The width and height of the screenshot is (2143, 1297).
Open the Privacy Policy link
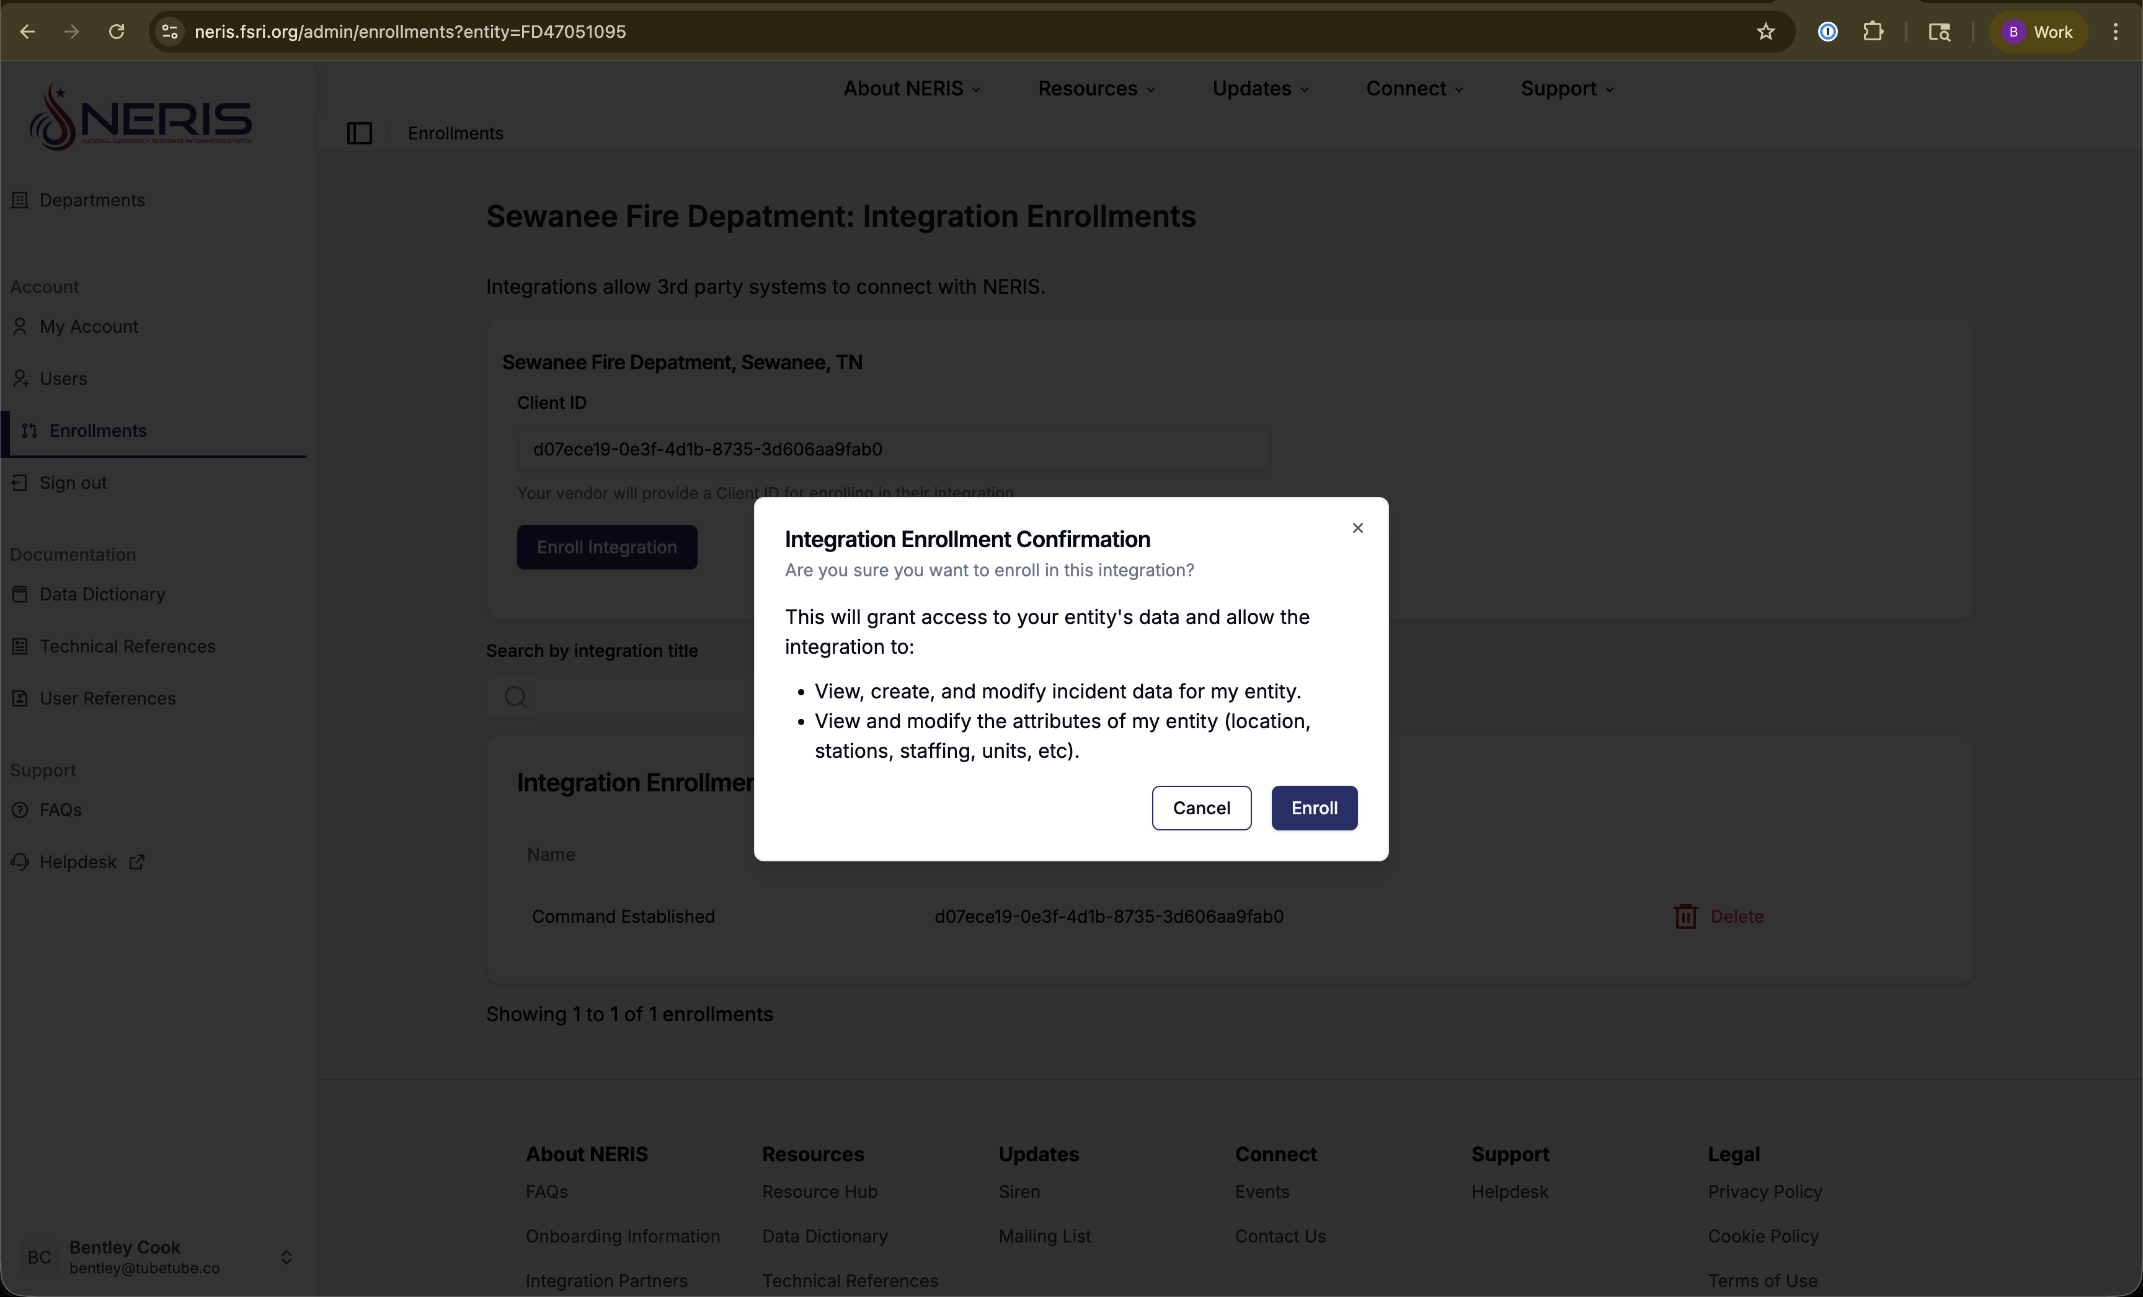[x=1764, y=1192]
